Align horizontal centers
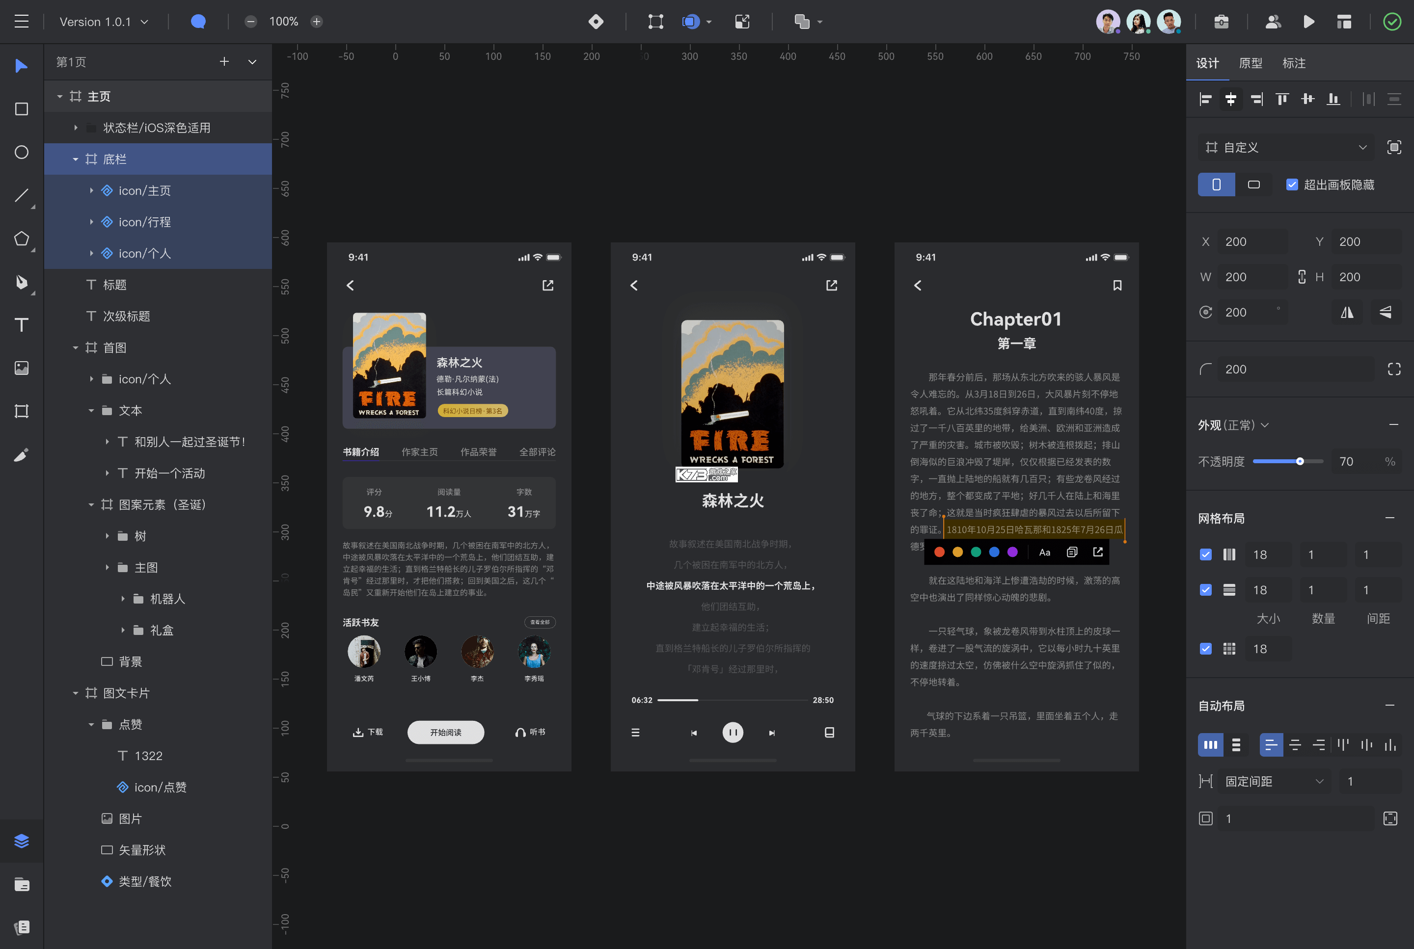1414x949 pixels. click(1230, 99)
